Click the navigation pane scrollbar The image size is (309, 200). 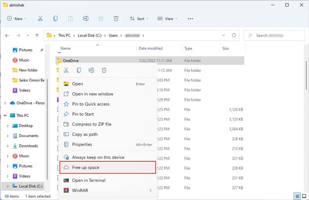(47, 129)
